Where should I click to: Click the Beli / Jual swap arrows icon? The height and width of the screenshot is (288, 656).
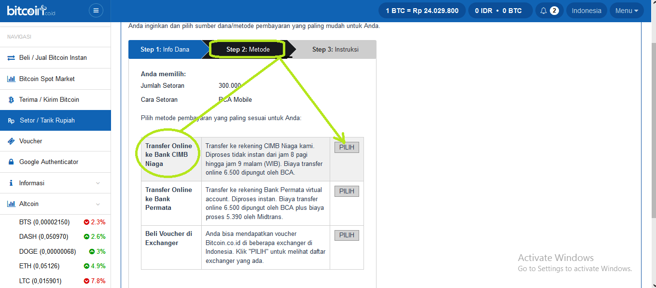11,58
